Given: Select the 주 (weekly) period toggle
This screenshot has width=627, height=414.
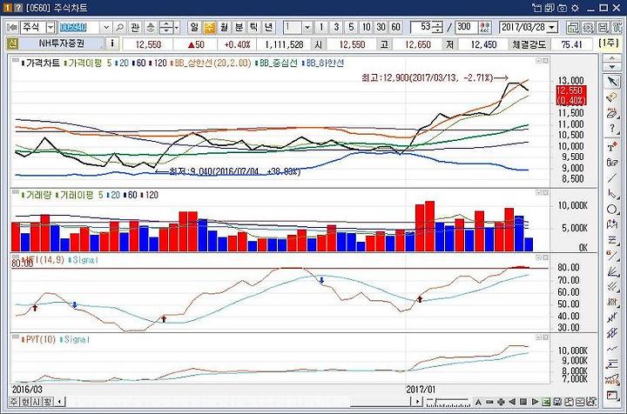Looking at the screenshot, I should (209, 27).
